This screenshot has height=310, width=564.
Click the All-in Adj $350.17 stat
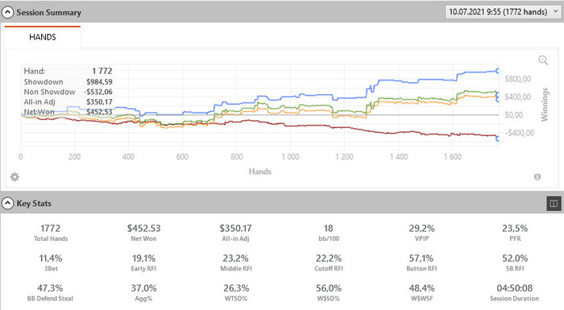235,233
